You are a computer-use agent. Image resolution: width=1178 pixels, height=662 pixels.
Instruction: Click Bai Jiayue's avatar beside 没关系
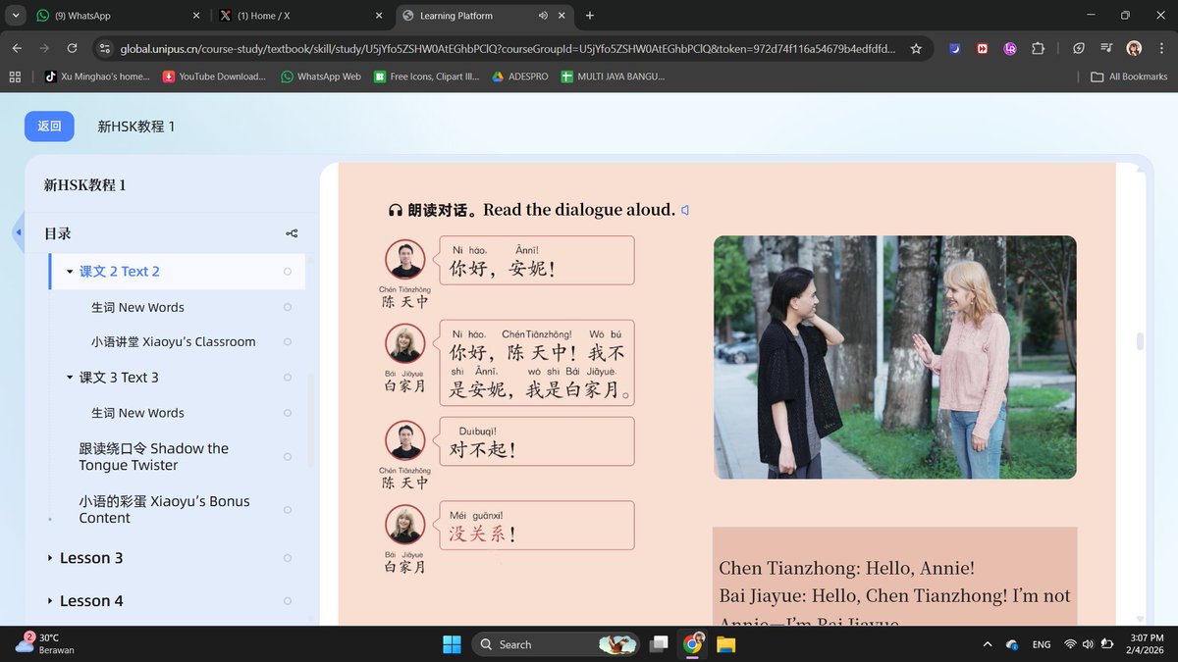tap(404, 525)
